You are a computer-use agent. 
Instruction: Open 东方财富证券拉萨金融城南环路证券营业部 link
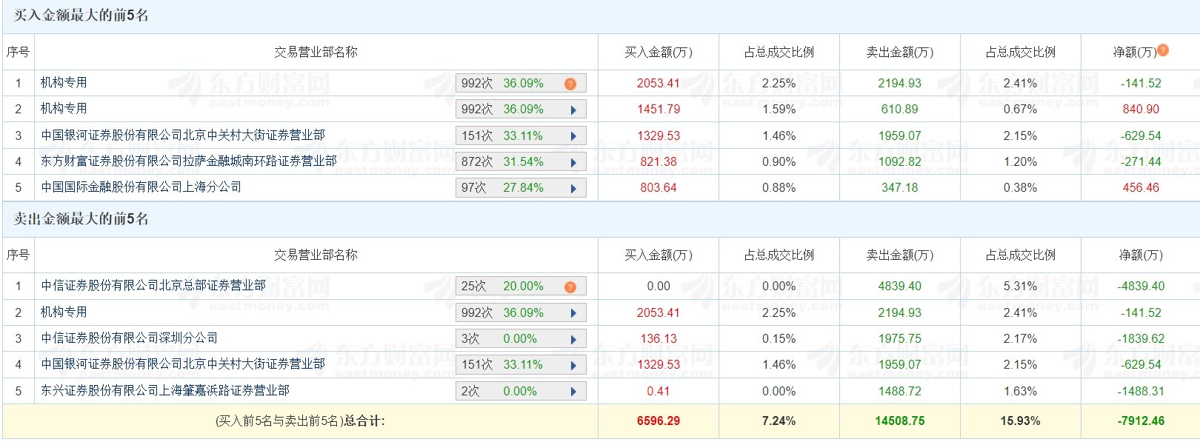189,161
